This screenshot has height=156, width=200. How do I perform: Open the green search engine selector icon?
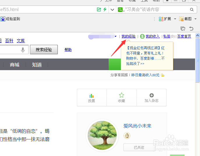point(120,10)
